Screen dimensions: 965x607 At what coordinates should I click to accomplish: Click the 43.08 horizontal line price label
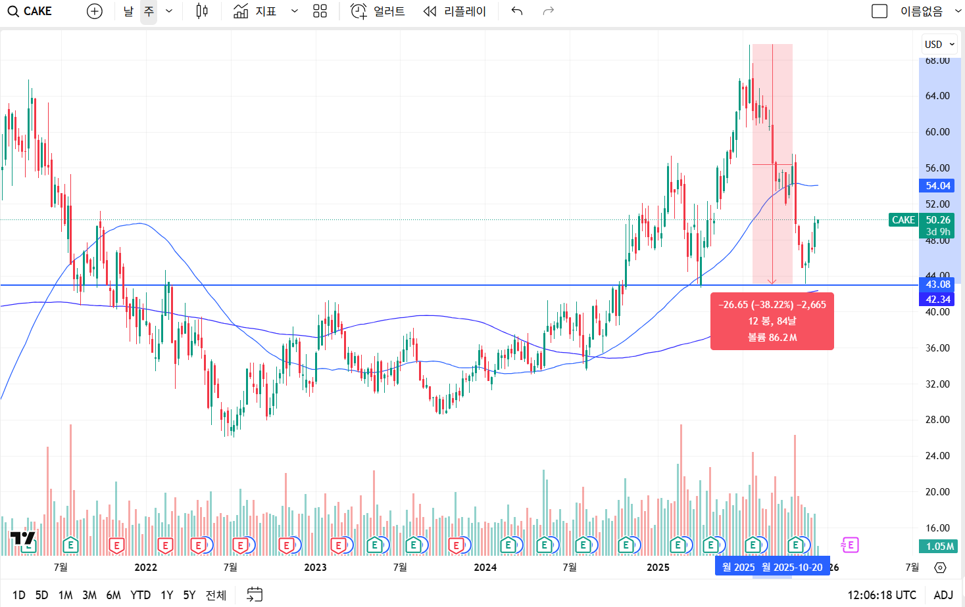click(x=937, y=284)
